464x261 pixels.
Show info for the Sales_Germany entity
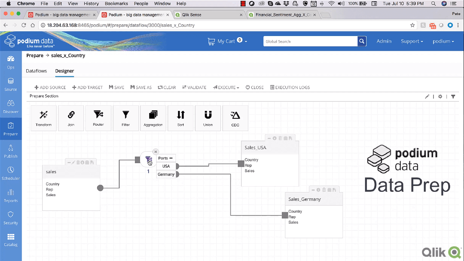coord(318,190)
